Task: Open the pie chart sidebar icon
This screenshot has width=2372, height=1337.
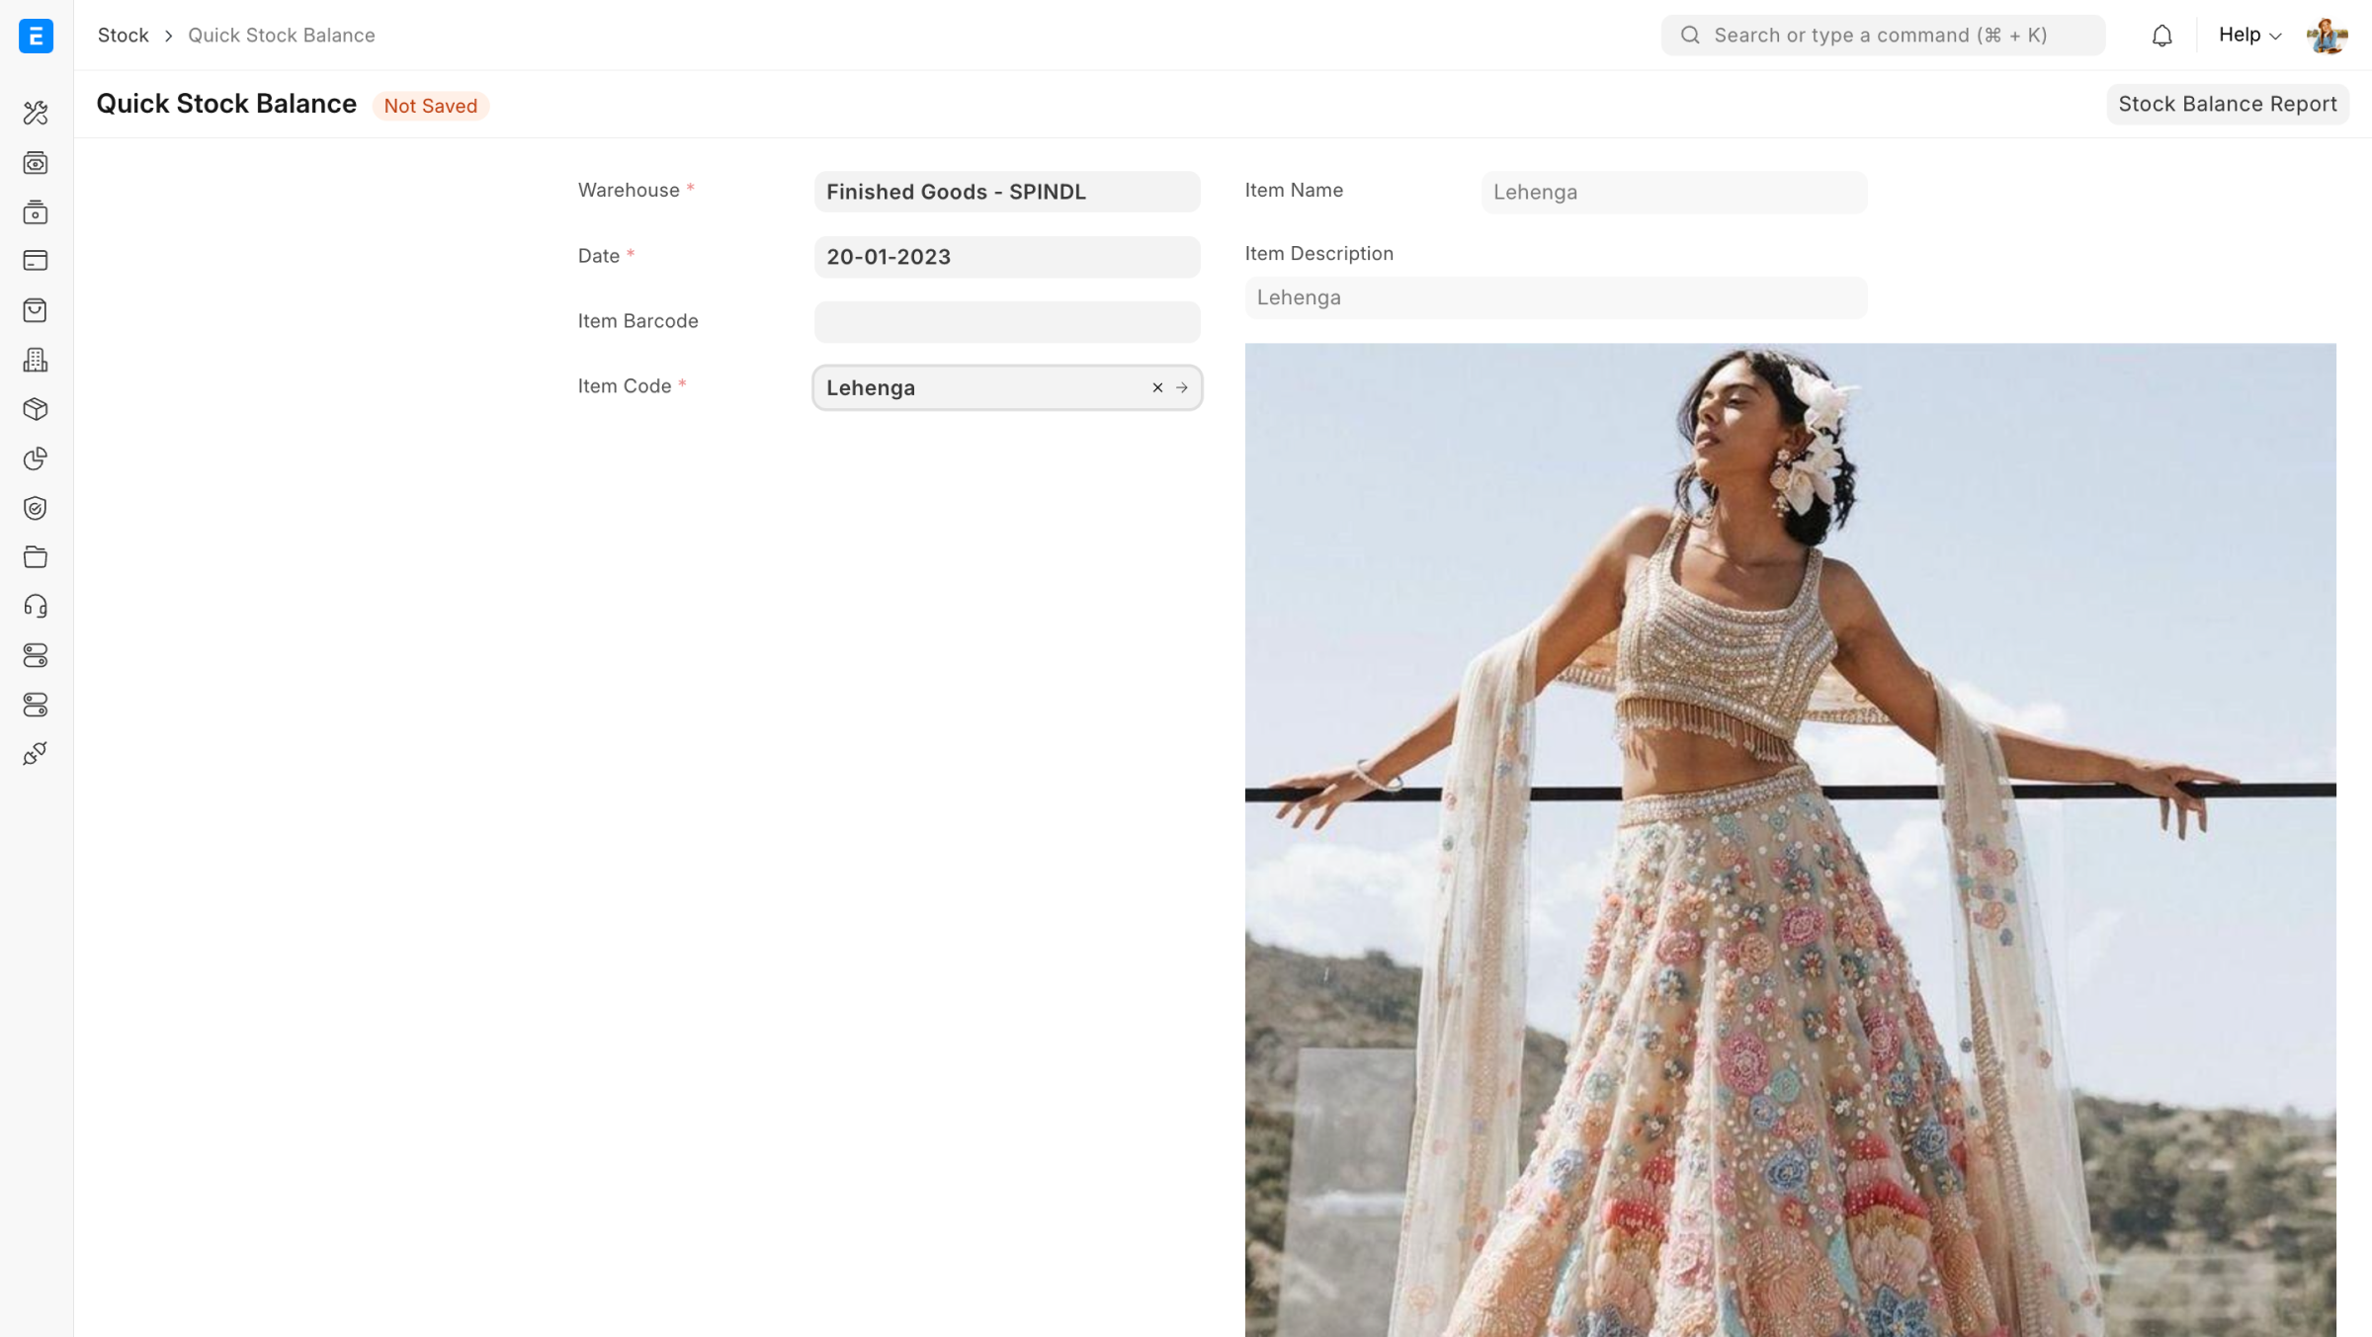Action: [36, 459]
